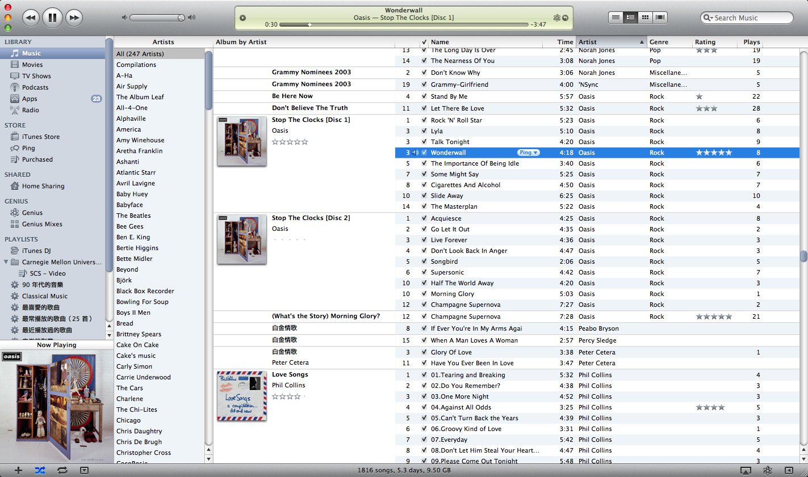The width and height of the screenshot is (808, 477).
Task: Click the Album by Artist column header
Action: 304,42
